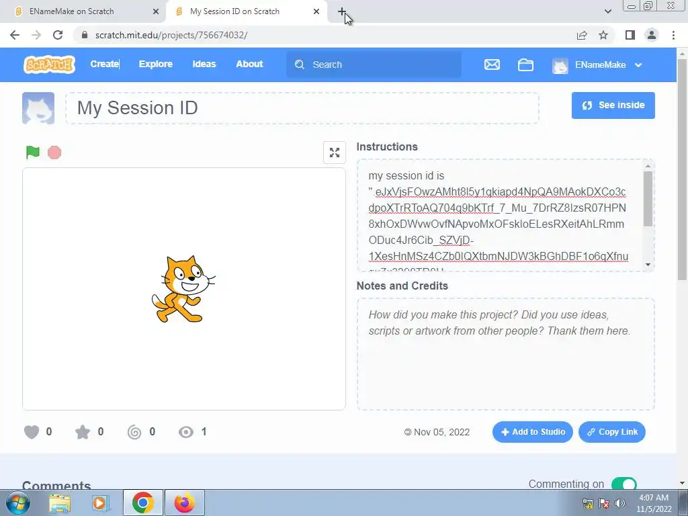
Task: Close the ENameMake on Scratch tab
Action: tap(156, 11)
